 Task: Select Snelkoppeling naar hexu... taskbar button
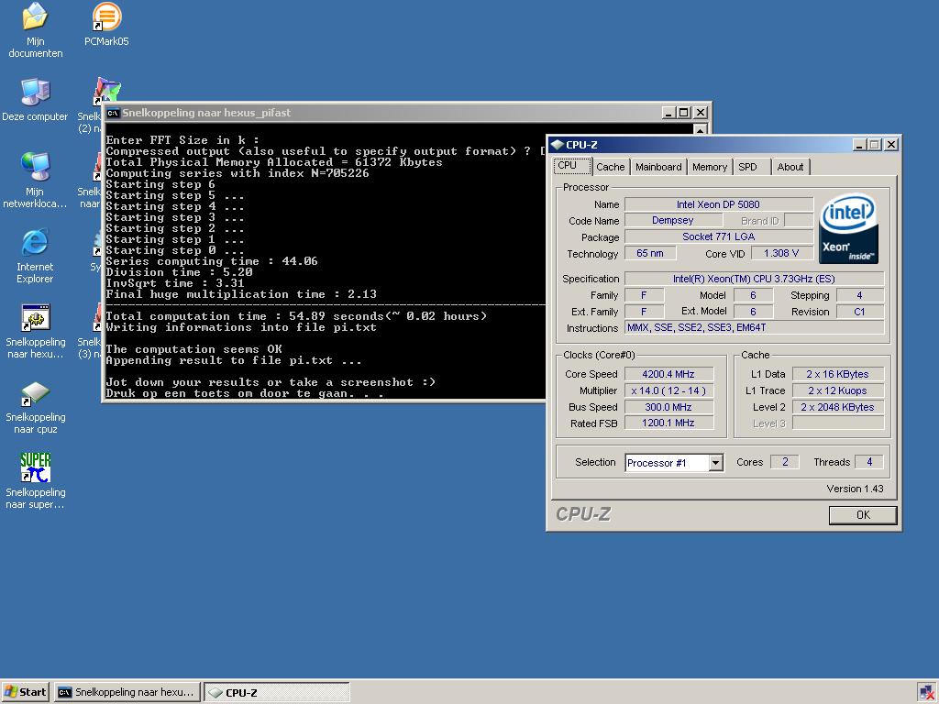click(x=127, y=692)
